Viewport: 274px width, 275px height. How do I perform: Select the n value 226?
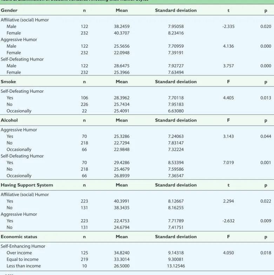(x=85, y=104)
